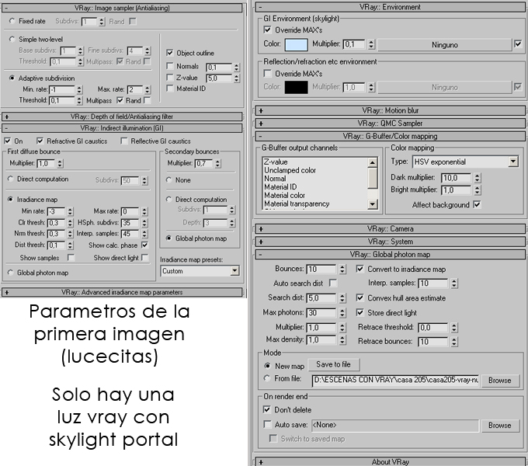Image resolution: width=528 pixels, height=466 pixels.
Task: Enable Auto search dist checkbox
Action: (333, 283)
